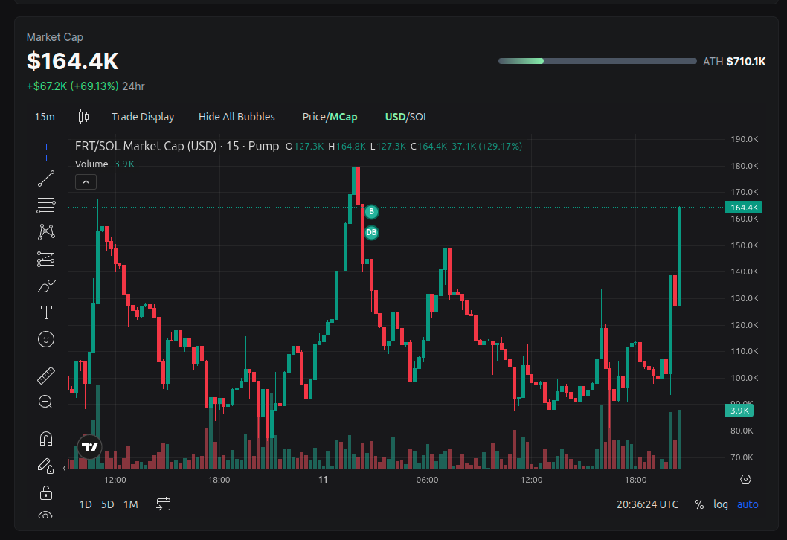Toggle auto scale for the chart
The image size is (787, 540).
[747, 504]
